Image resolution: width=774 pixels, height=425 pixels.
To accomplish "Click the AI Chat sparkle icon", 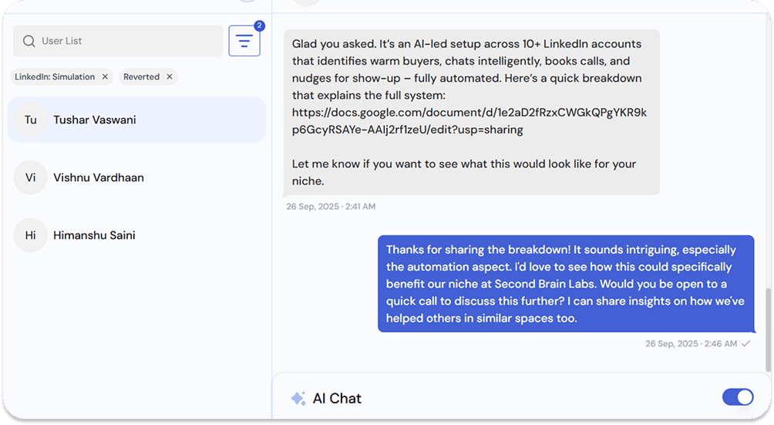I will coord(298,399).
